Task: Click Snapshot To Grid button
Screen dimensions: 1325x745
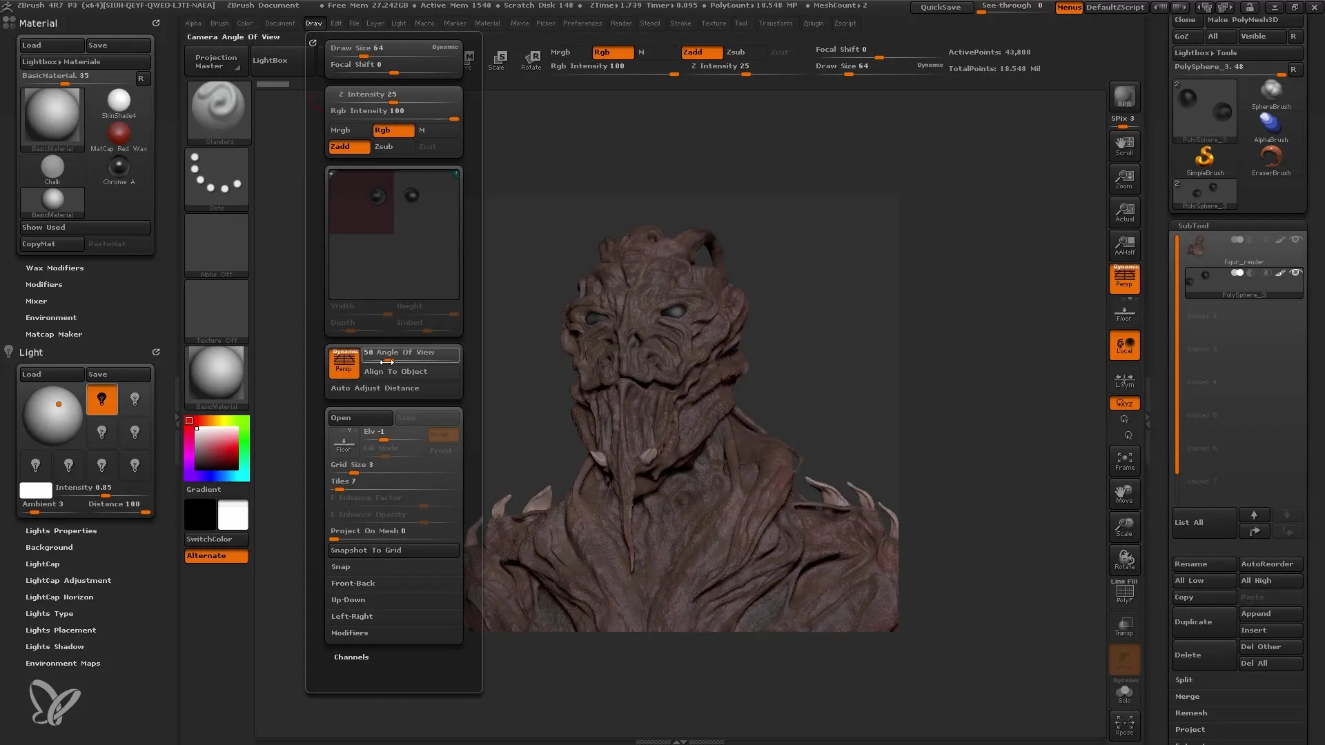Action: pos(394,550)
